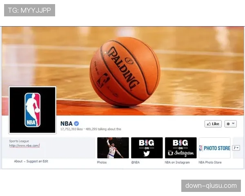The width and height of the screenshot is (245, 196).
Task: Click the NBA Photo Store caption
Action: tap(210, 163)
